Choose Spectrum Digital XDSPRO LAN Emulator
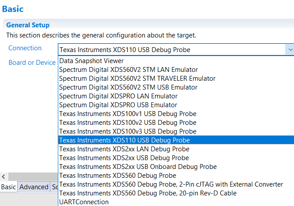 (x=118, y=96)
